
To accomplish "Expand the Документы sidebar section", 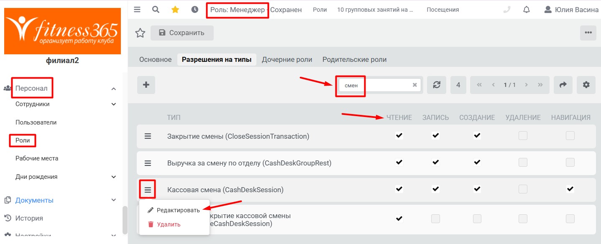I will pos(113,200).
